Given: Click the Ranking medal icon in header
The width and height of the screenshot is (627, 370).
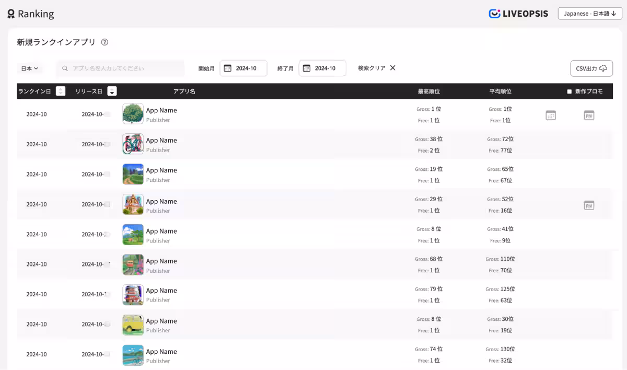Looking at the screenshot, I should coord(11,14).
